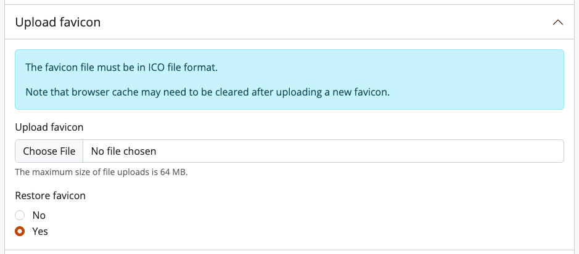This screenshot has height=254, width=579.
Task: Click the '64 MB' size text
Action: click(172, 172)
